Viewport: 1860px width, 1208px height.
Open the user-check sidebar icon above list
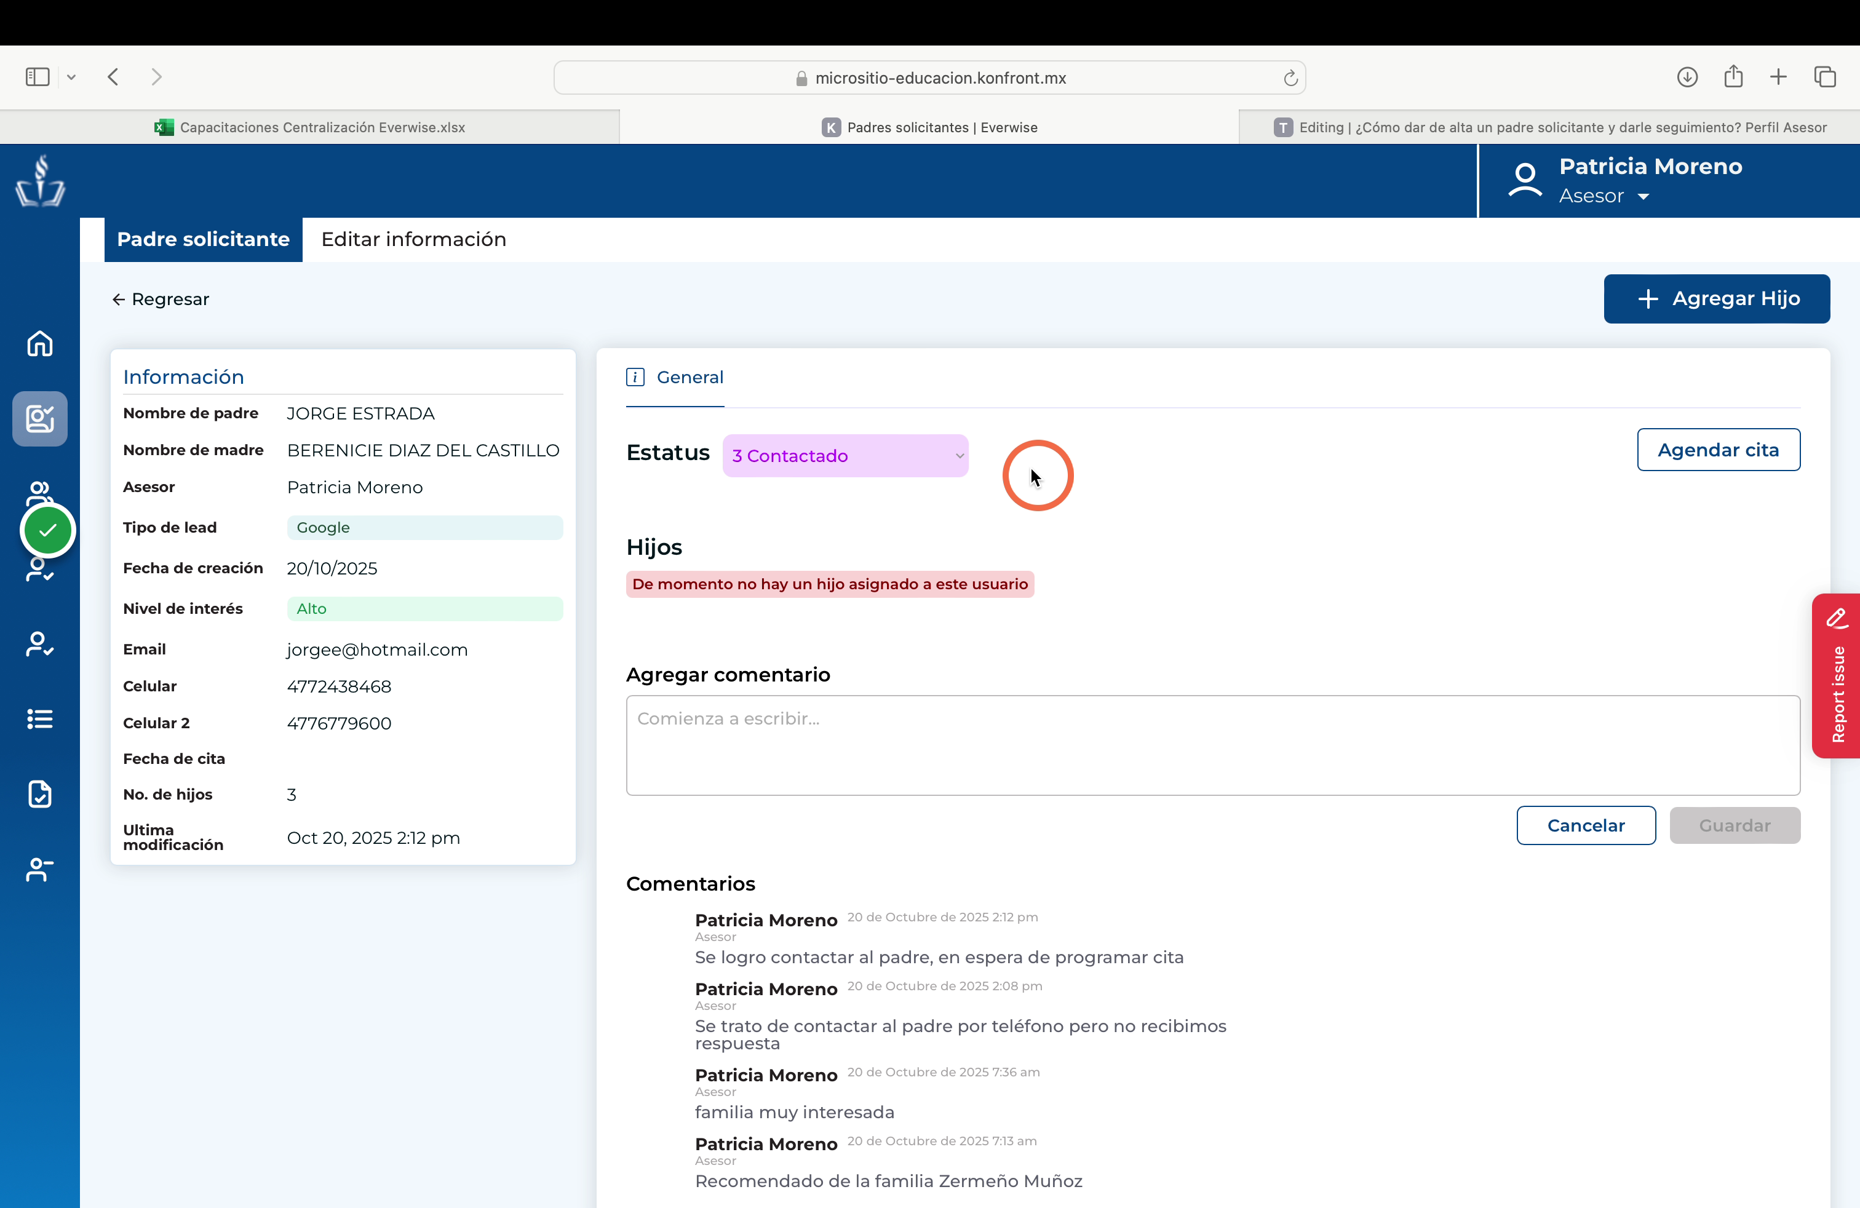click(x=40, y=644)
